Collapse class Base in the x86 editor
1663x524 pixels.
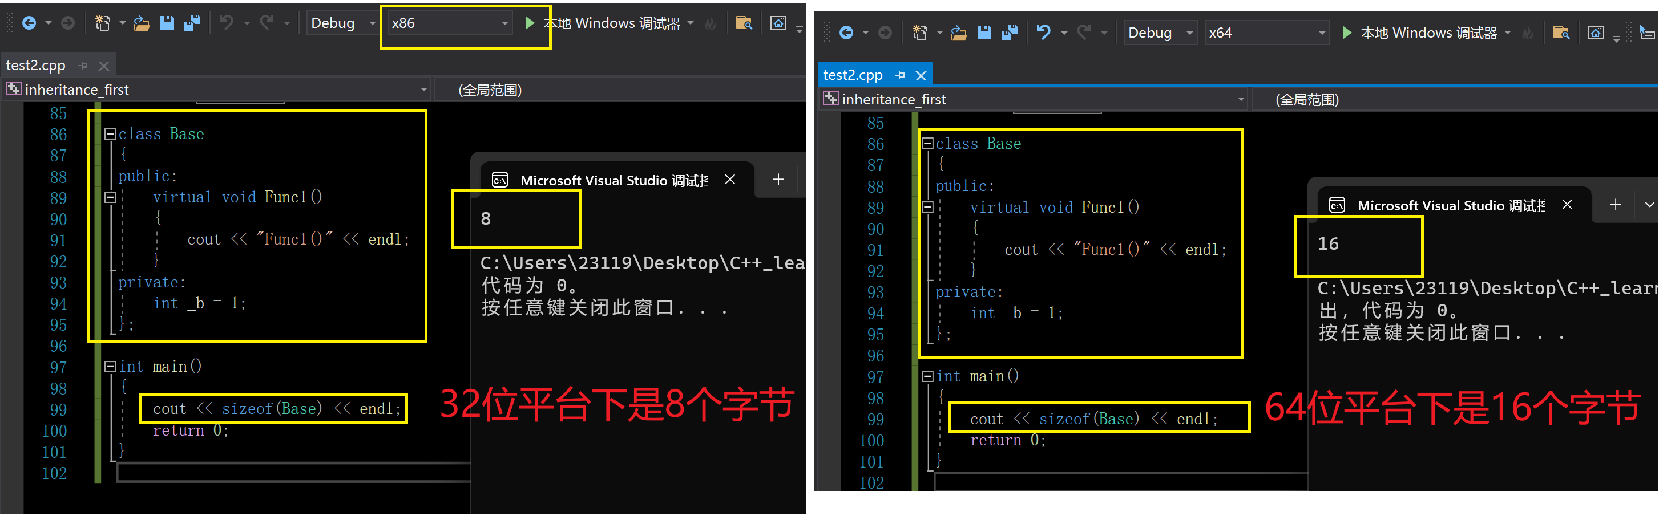pyautogui.click(x=110, y=134)
